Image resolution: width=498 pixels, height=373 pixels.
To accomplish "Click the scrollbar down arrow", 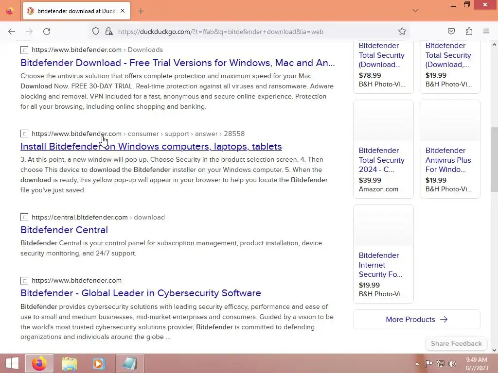I will coord(494,350).
